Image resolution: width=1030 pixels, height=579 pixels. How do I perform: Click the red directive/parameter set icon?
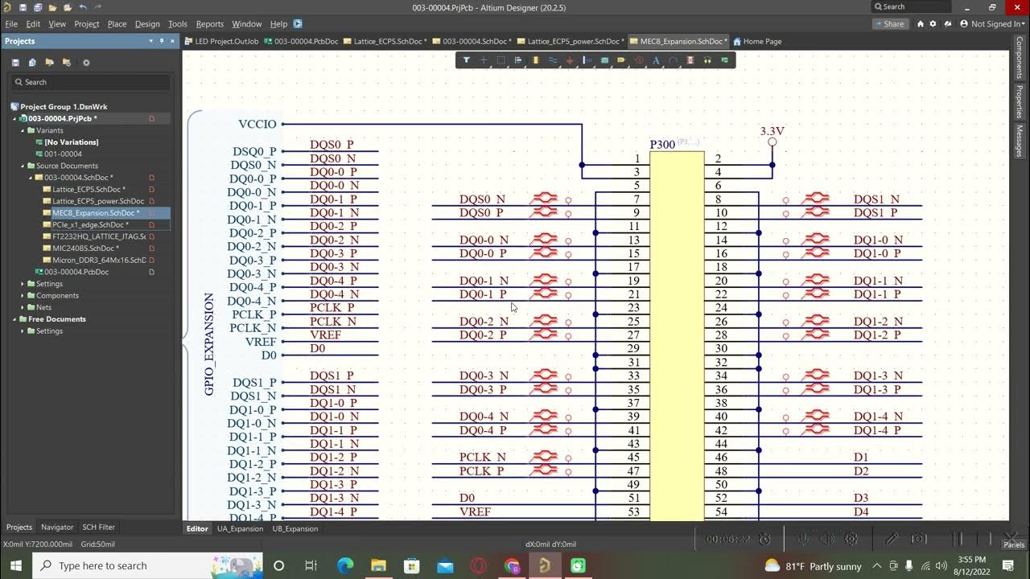pyautogui.click(x=639, y=60)
